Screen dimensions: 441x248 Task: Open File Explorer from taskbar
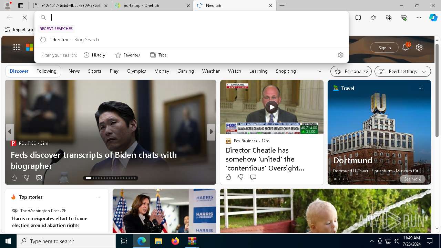coord(158,241)
